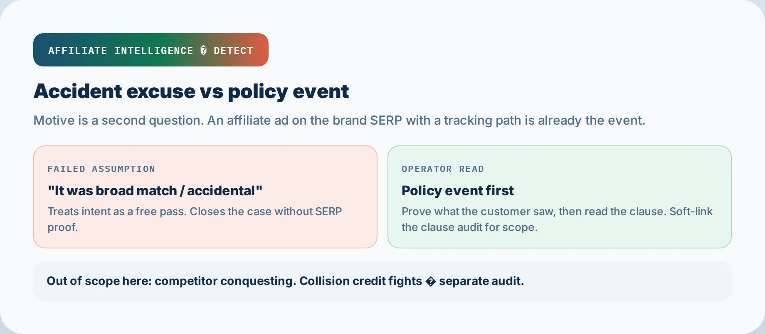Screen dimensions: 765x334
Task: Click the 'Accident excuse vs policy event' heading
Action: pos(191,91)
